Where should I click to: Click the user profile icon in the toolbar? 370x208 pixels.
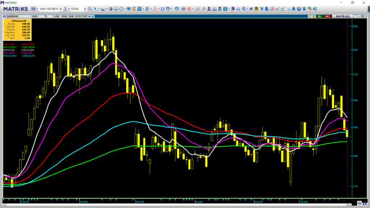209,9
